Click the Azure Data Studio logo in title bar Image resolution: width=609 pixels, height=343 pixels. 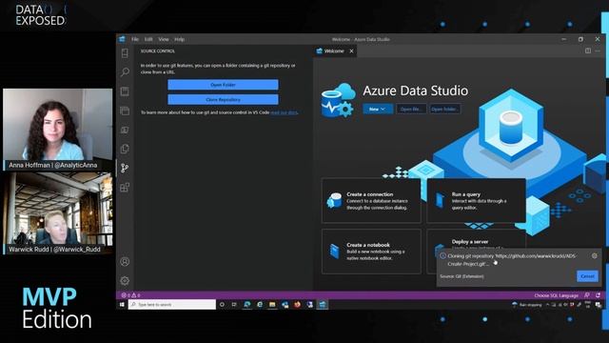coord(122,39)
